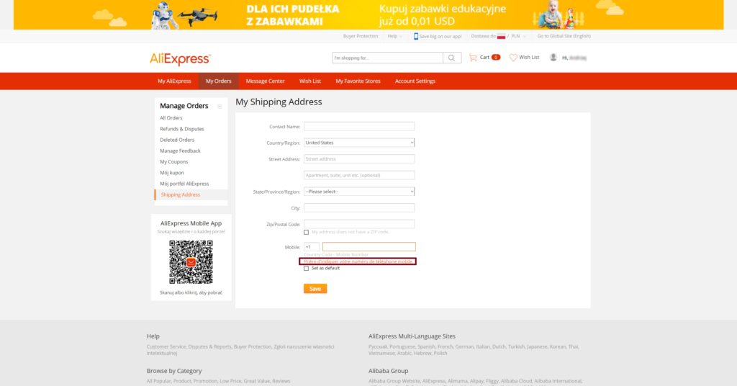Open the shopping Cart icon
The image size is (737, 386).
coord(473,58)
